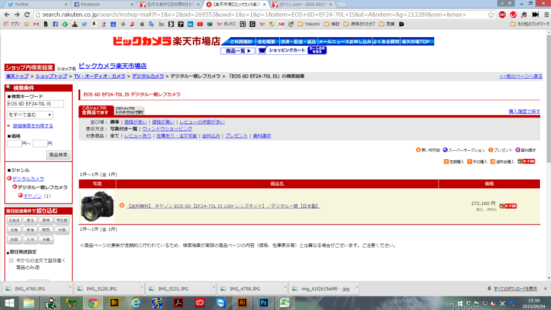Select the スーパーオークションで探す tab

(x=129, y=110)
